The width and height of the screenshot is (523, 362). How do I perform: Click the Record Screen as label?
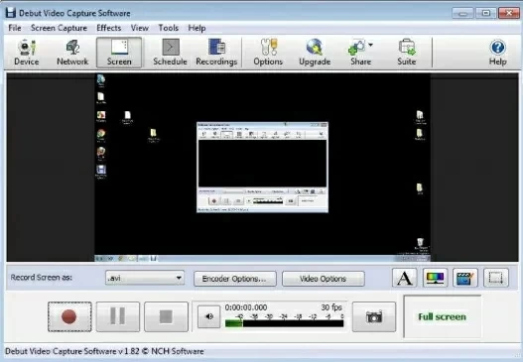42,278
